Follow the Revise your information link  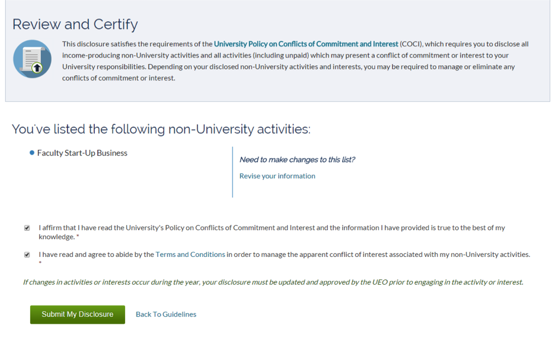pyautogui.click(x=277, y=176)
